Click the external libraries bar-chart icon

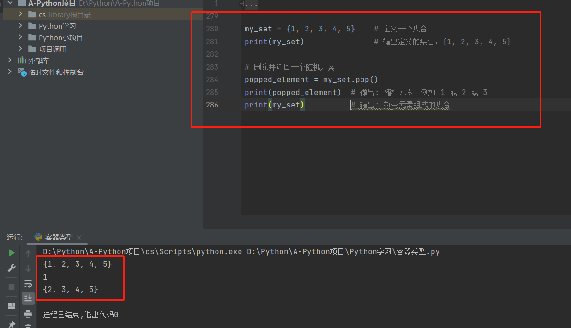(x=22, y=60)
